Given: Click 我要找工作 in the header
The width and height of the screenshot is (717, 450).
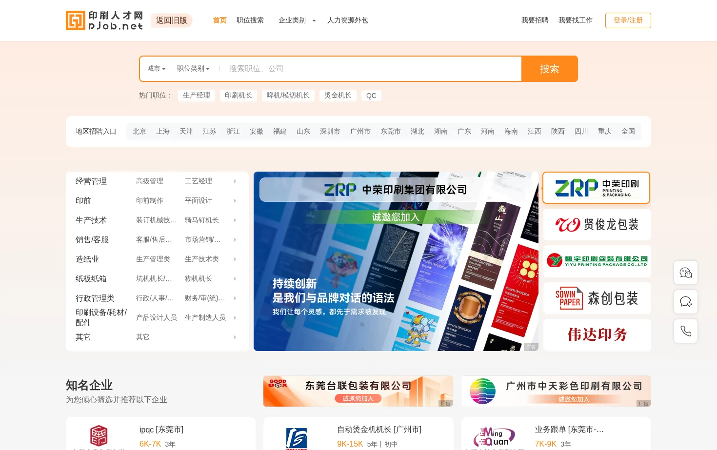Looking at the screenshot, I should pyautogui.click(x=576, y=20).
